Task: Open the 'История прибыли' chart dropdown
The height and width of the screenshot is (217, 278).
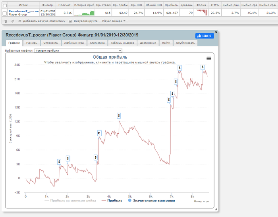Action: pyautogui.click(x=78, y=51)
